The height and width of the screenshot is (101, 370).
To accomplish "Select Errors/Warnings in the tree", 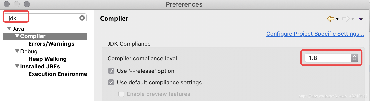I will 51,44.
